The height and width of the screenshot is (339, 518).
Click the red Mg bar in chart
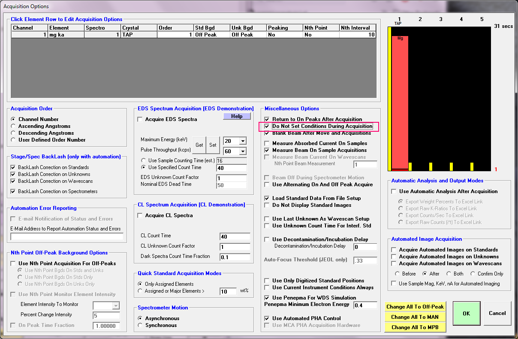(399, 103)
